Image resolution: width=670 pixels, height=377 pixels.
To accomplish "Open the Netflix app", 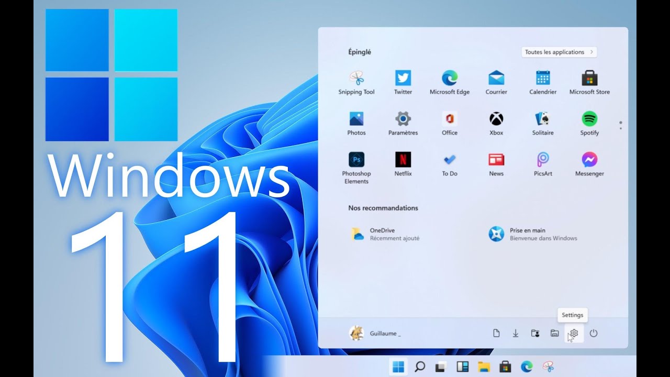I will coord(403,164).
